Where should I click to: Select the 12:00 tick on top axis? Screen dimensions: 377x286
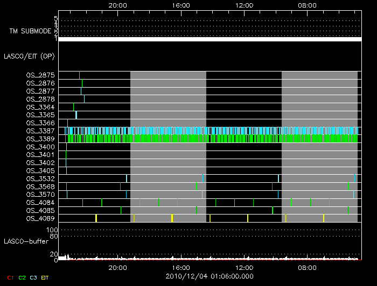tap(245, 4)
